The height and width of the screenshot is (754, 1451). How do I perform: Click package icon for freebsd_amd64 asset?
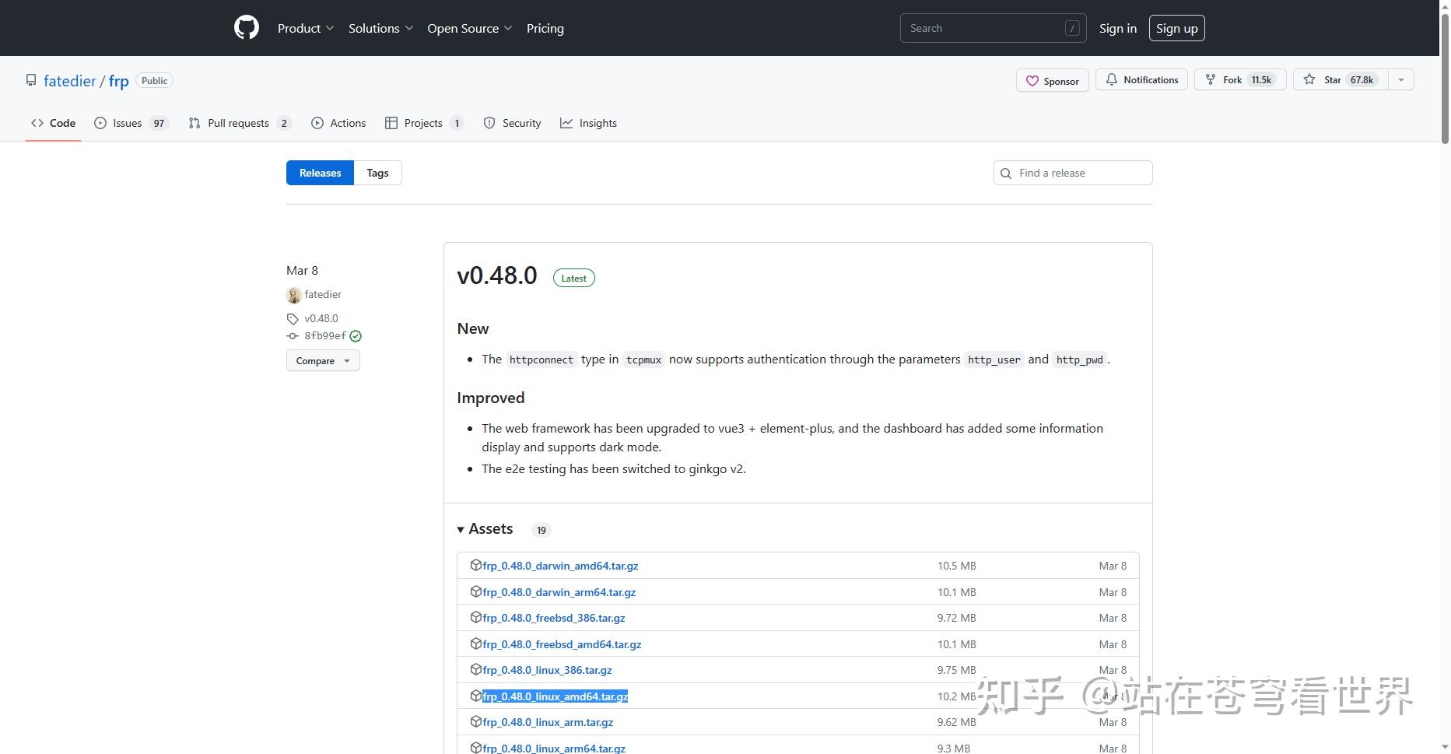(x=476, y=644)
